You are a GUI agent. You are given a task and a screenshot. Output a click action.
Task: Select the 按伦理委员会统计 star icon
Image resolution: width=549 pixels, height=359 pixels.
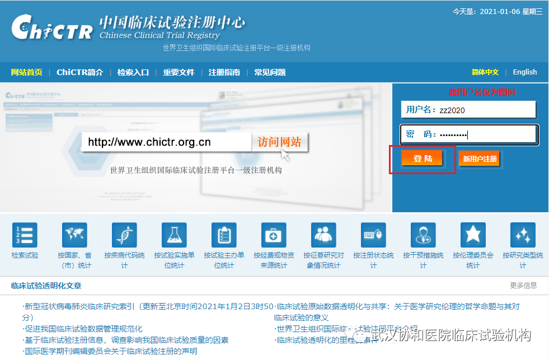coord(473,235)
